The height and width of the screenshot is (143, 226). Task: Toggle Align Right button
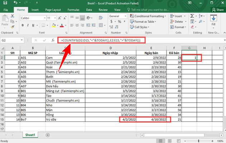click(x=82, y=26)
